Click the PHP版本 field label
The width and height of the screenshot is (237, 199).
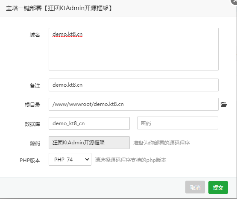[30, 160]
